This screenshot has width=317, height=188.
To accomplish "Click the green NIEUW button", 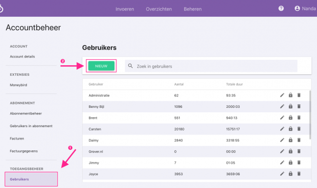I will click(101, 66).
